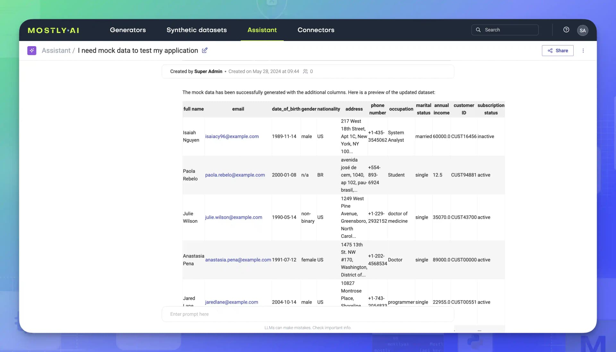Click the search magnifier icon
This screenshot has width=616, height=352.
(x=478, y=29)
